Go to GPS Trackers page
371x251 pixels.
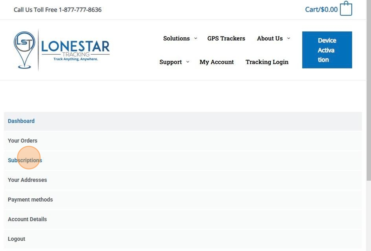tap(226, 38)
